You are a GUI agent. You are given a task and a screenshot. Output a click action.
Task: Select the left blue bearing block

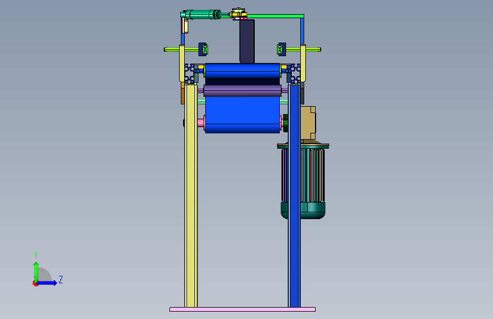[203, 49]
